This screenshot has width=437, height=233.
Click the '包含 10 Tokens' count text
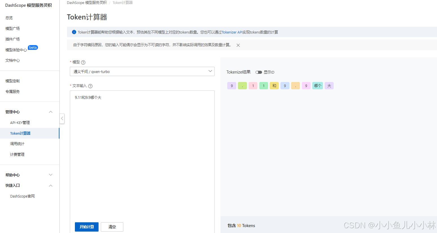(x=241, y=225)
